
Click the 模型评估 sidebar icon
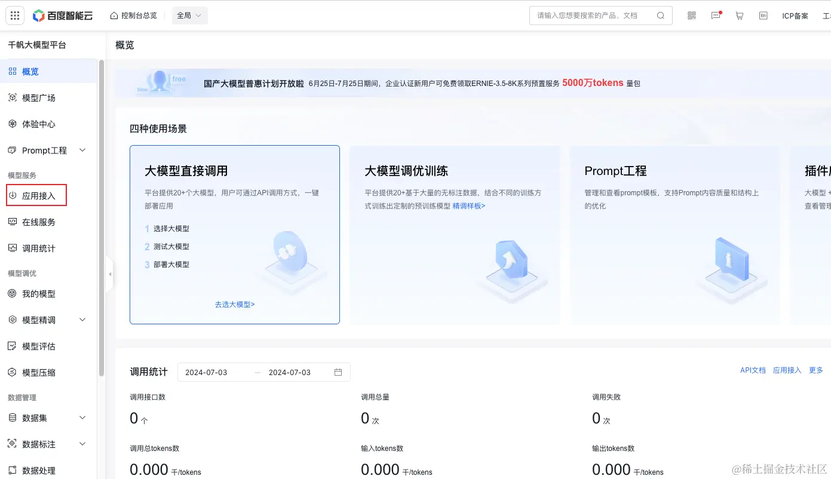pos(12,346)
